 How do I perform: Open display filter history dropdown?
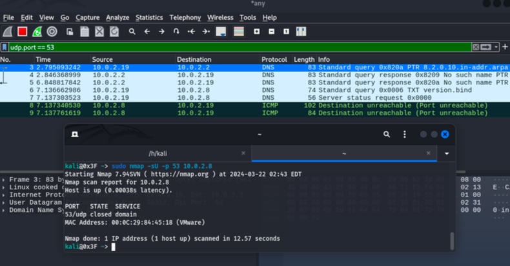coord(496,48)
